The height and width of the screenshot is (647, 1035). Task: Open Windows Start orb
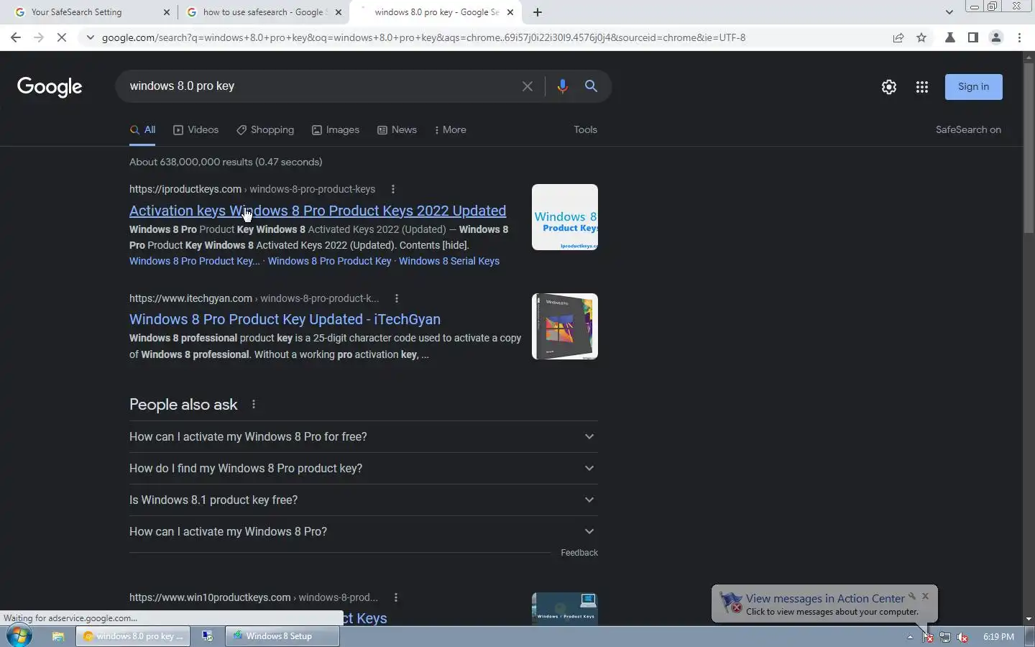19,636
